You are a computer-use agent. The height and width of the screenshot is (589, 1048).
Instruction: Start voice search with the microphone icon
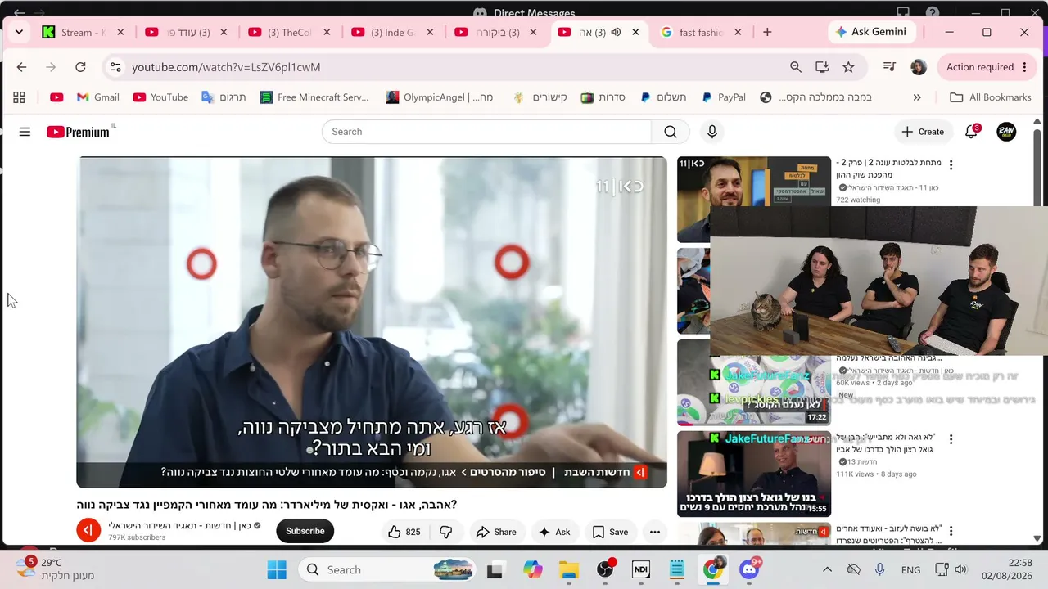coord(712,132)
